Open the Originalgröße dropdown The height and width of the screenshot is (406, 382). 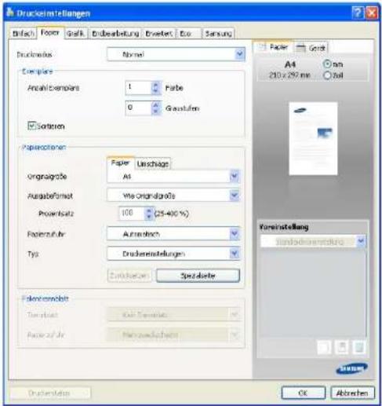coord(235,177)
